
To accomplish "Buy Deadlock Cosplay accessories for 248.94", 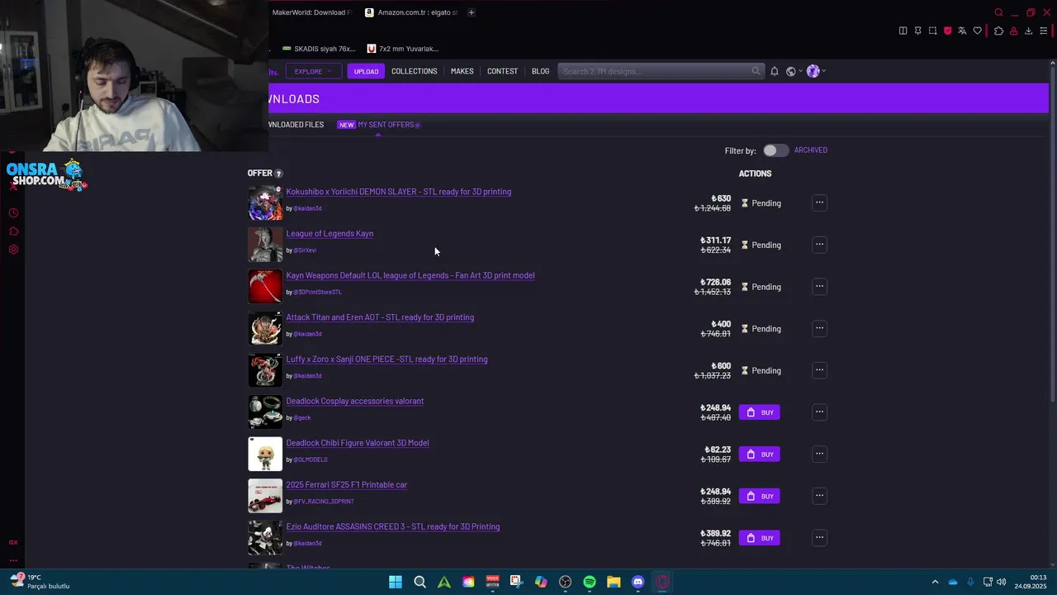I will [x=759, y=412].
